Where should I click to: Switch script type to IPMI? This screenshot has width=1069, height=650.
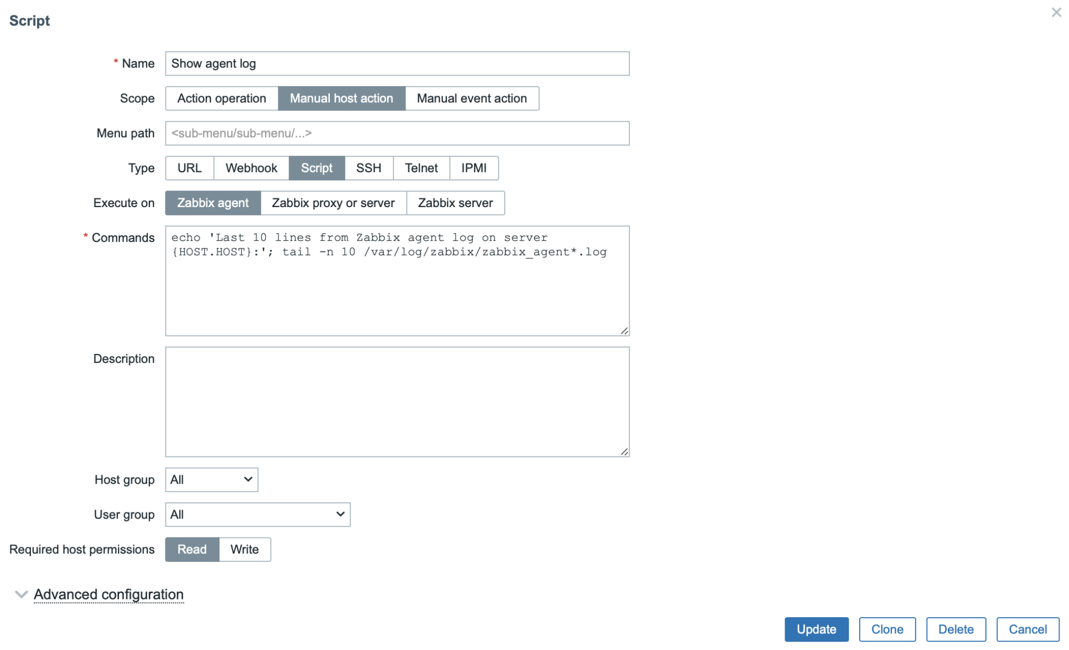tap(473, 168)
